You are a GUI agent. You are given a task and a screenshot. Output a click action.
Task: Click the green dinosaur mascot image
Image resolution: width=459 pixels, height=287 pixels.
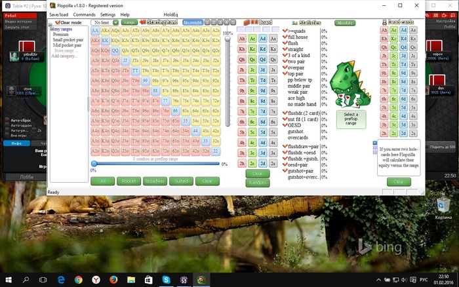[350, 84]
